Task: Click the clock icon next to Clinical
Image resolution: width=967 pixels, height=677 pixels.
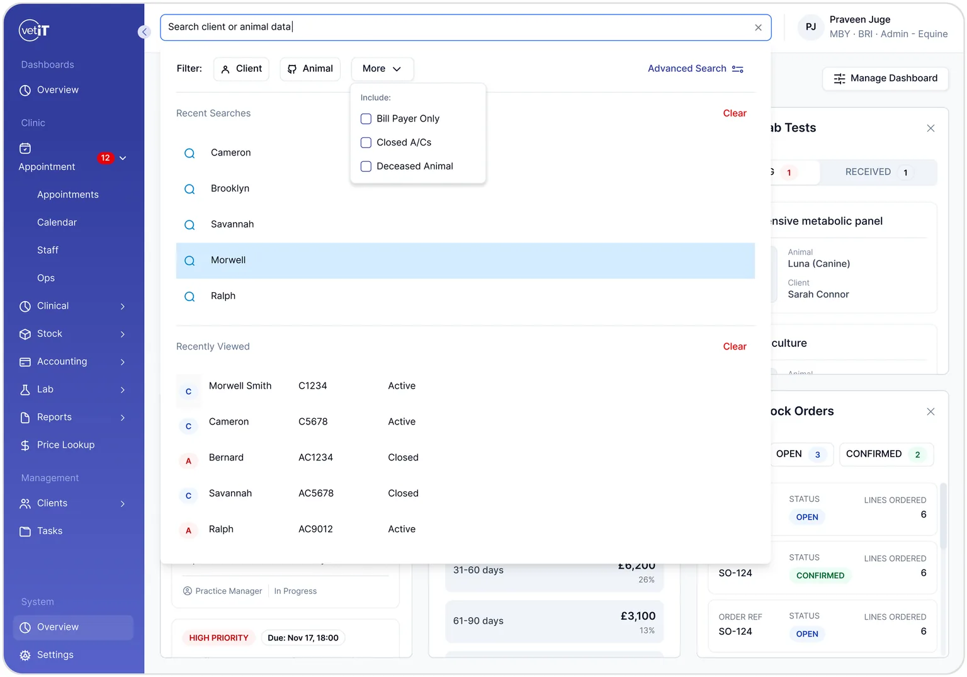Action: click(x=25, y=306)
